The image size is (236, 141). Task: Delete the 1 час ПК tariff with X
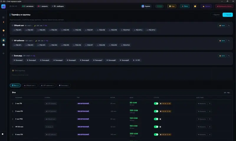tap(210, 104)
